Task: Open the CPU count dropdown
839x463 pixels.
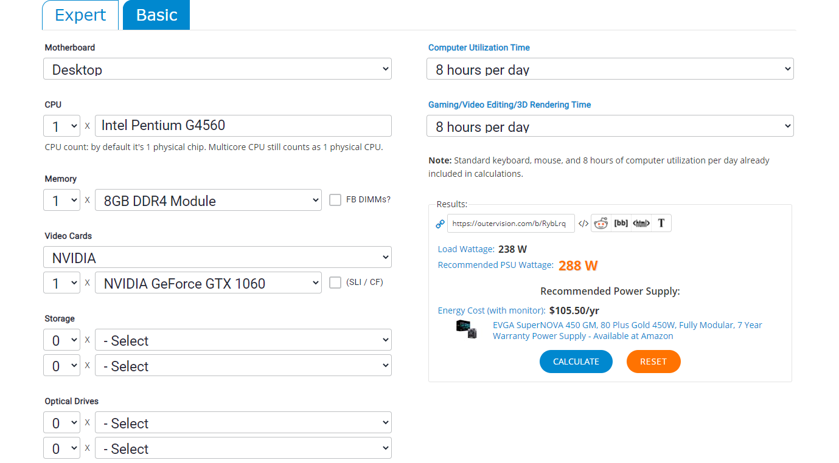Action: 61,126
